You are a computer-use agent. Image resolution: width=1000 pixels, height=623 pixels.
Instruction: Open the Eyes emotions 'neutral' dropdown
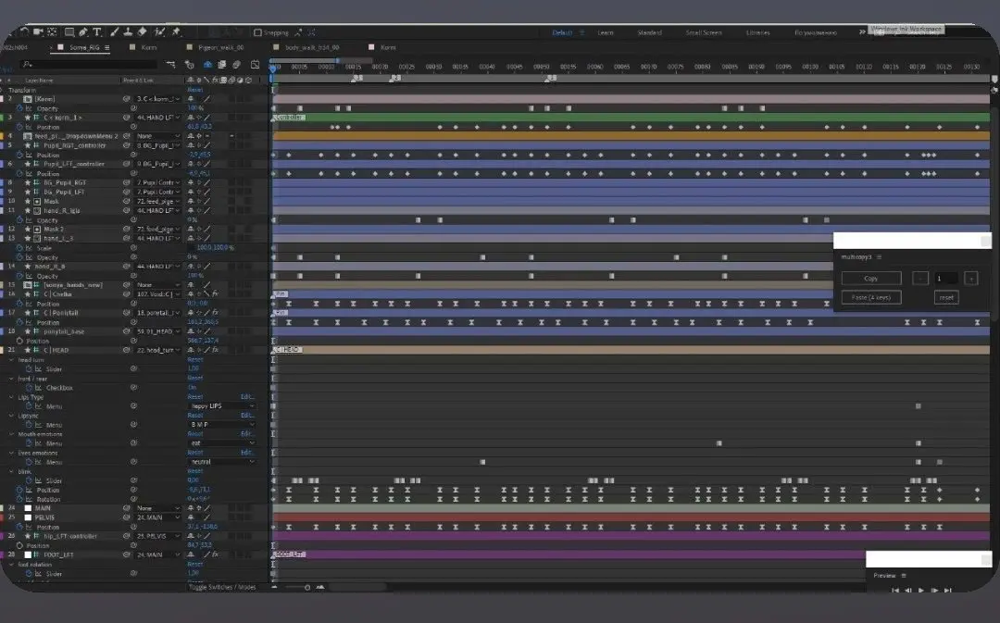pyautogui.click(x=222, y=462)
